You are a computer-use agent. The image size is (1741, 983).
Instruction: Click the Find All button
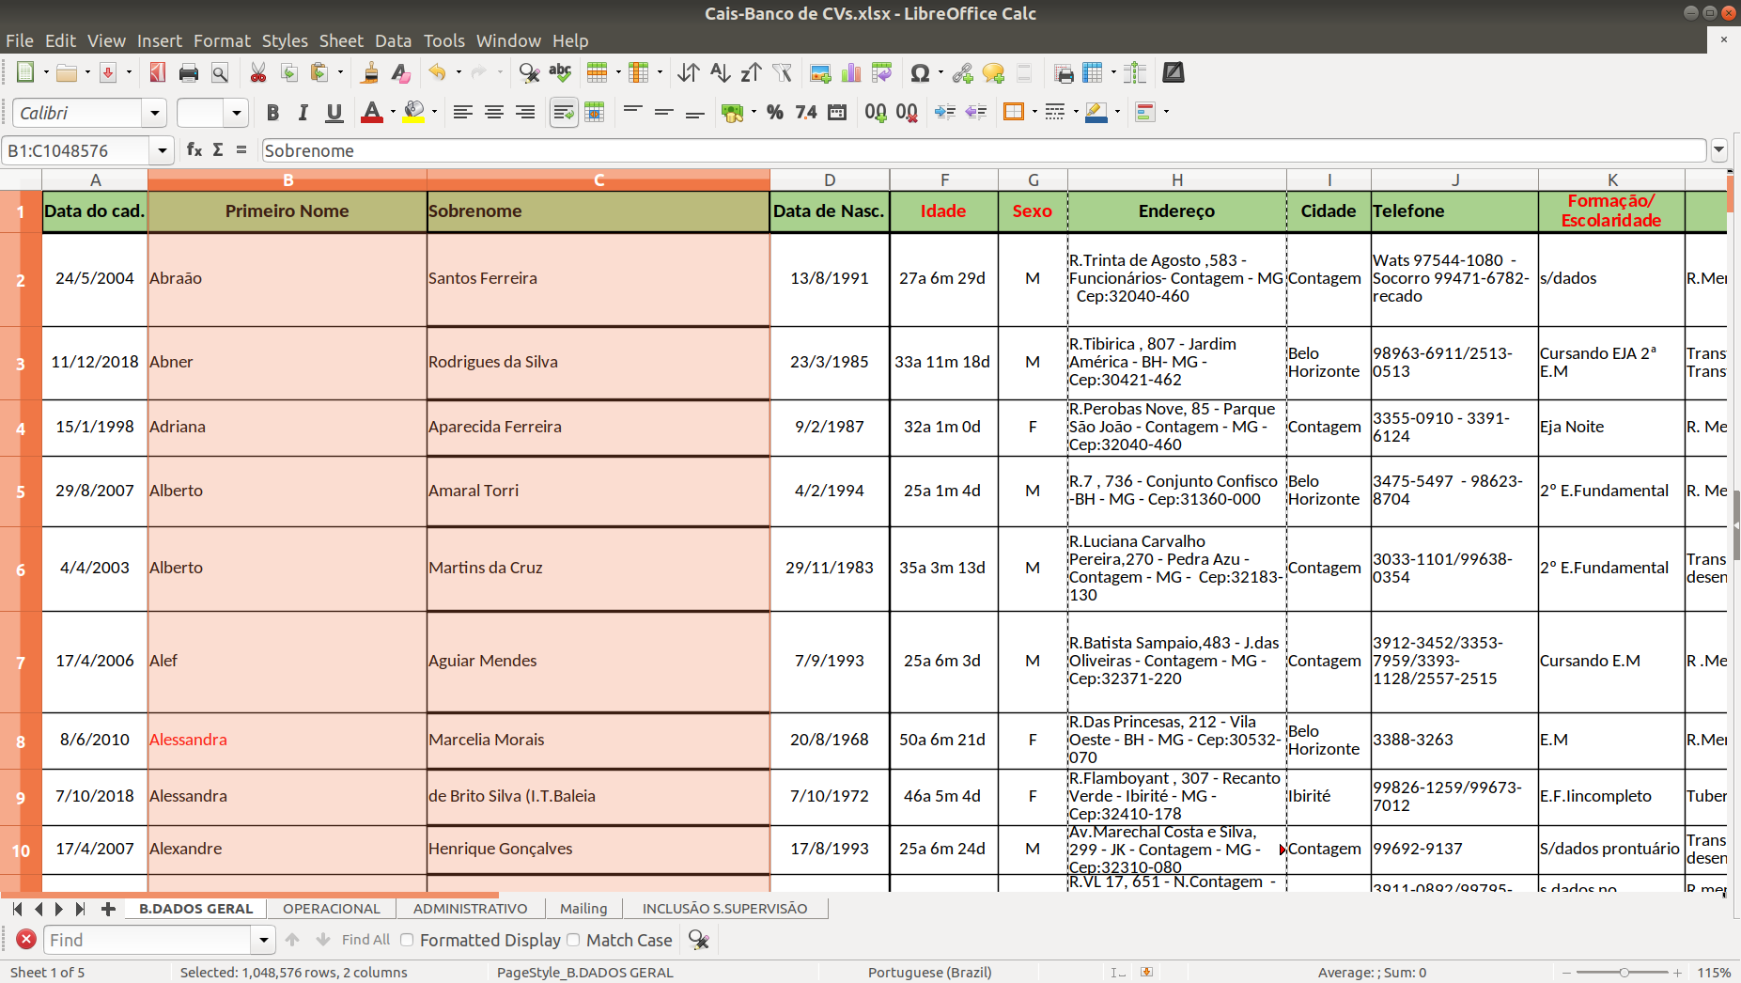click(x=365, y=940)
